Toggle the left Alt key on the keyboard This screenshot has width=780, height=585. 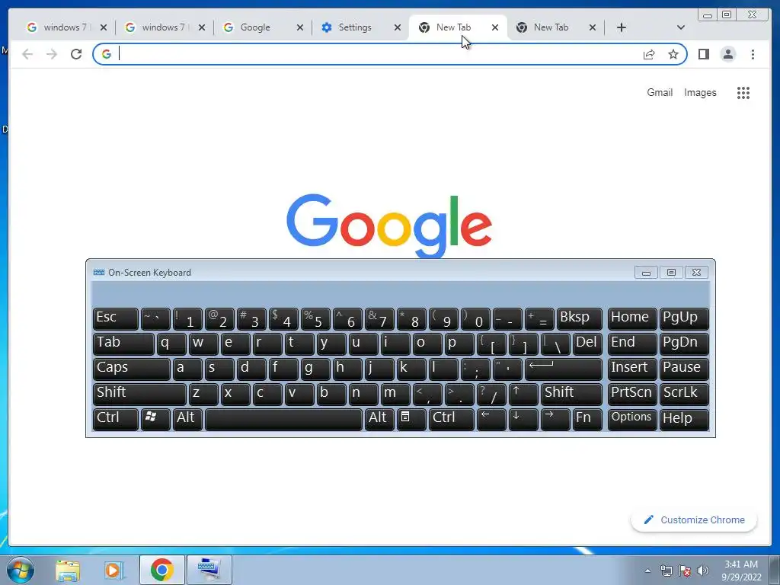click(x=187, y=420)
